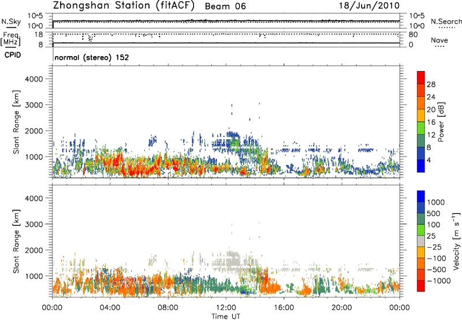The height and width of the screenshot is (320, 462).
Task: Click the '16' tick on Power colorbar
Action: 431,122
